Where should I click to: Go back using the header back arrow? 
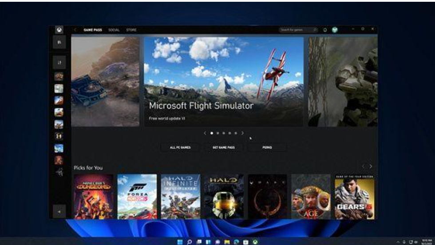75,30
